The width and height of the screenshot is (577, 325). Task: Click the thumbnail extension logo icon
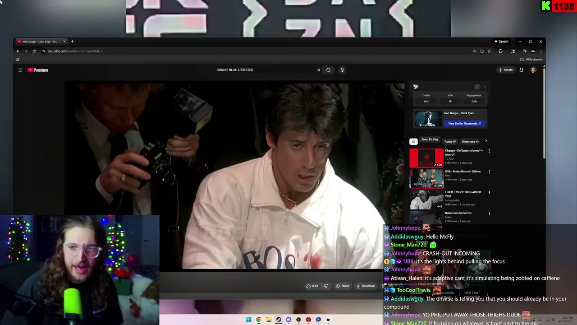coord(416,87)
